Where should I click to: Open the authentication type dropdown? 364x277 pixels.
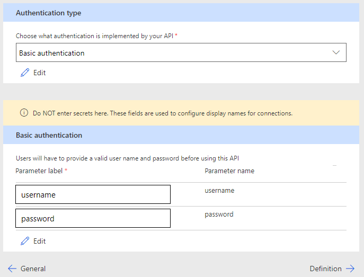coord(181,52)
